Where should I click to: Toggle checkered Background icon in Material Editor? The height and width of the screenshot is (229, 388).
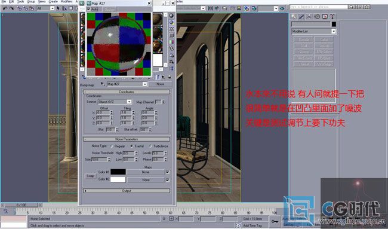click(x=171, y=29)
